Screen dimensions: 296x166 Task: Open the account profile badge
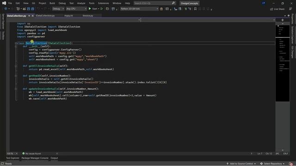click(x=264, y=3)
